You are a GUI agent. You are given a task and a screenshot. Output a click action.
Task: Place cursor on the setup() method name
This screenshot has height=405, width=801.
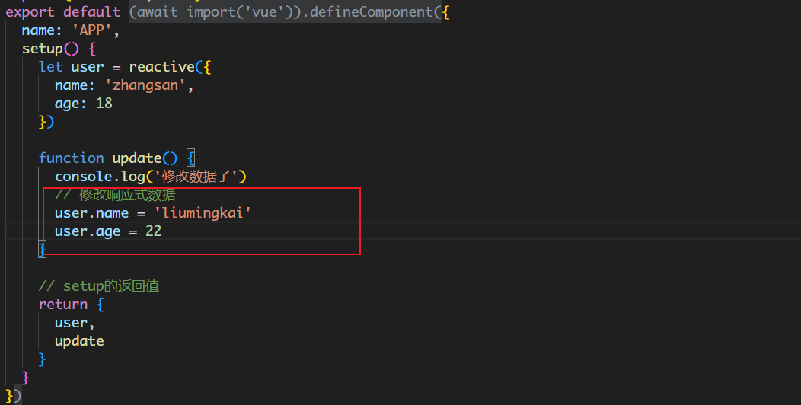(43, 49)
